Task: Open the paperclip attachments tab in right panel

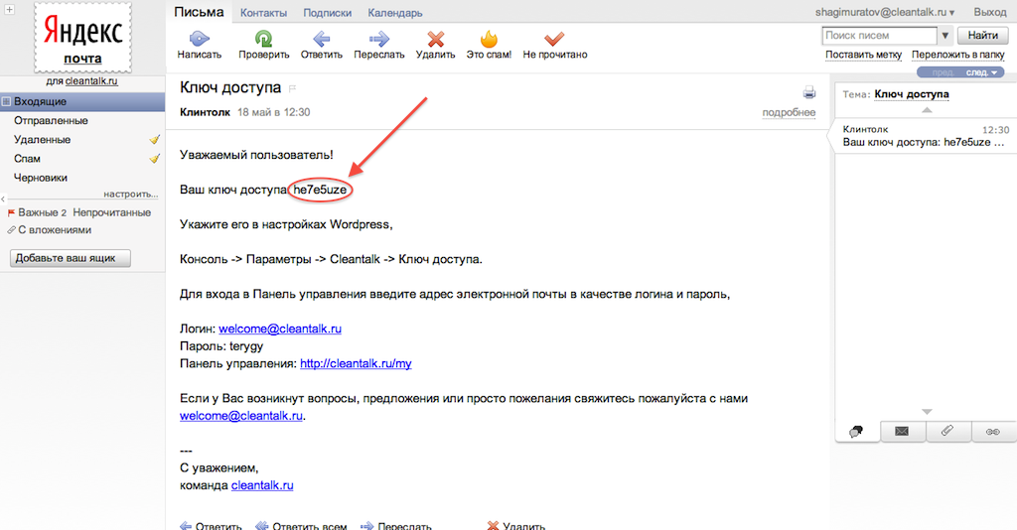Action: coord(947,431)
